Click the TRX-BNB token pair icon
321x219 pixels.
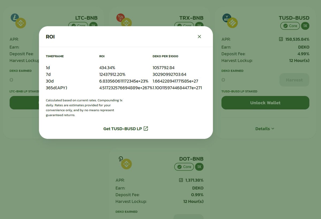[x=124, y=21]
